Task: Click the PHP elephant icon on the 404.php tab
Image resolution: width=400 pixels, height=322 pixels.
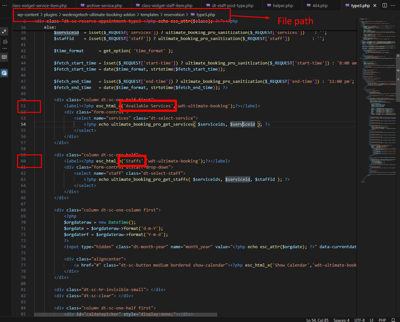Action: (308, 5)
